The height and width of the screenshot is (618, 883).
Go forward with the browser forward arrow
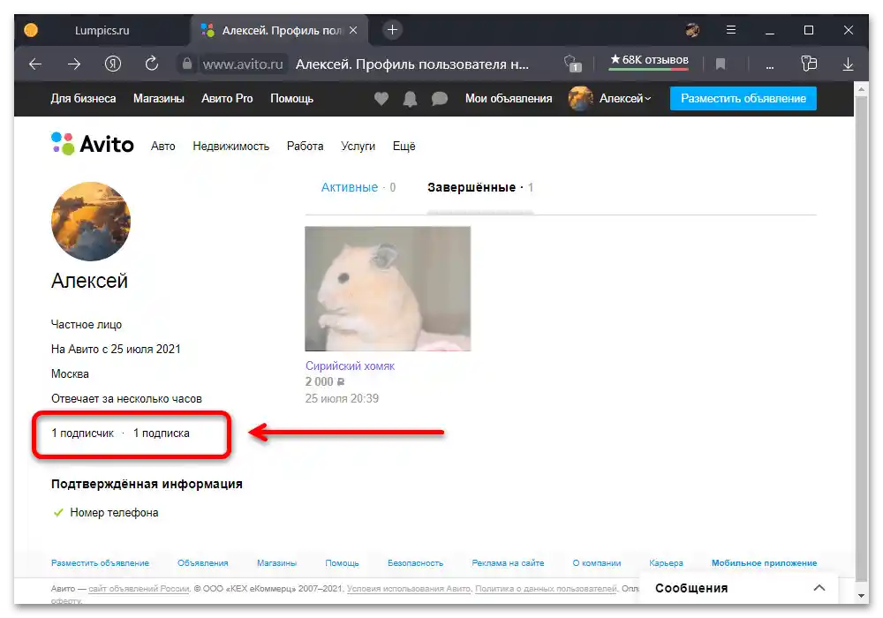(x=74, y=64)
